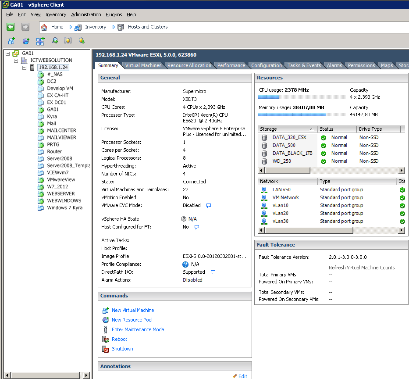
Task: Switch to the Tasks & Events tab
Action: pos(304,65)
